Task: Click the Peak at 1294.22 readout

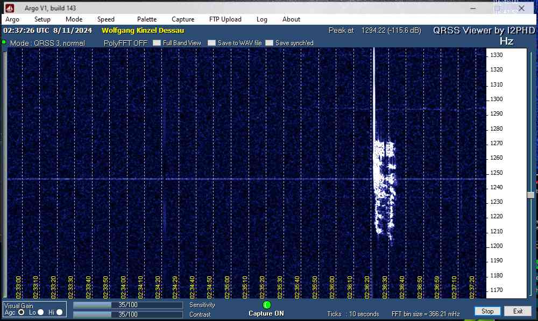Action: 374,30
